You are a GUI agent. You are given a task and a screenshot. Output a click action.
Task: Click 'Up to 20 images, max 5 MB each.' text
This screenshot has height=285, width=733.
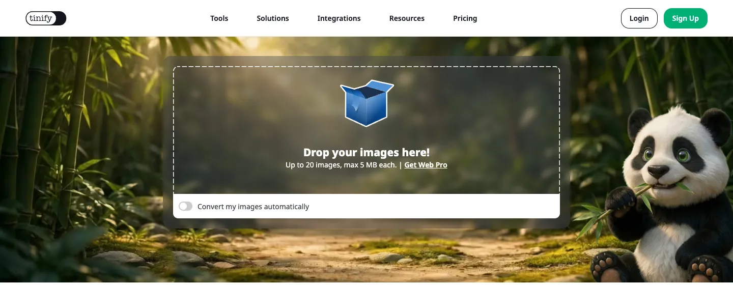click(x=341, y=165)
